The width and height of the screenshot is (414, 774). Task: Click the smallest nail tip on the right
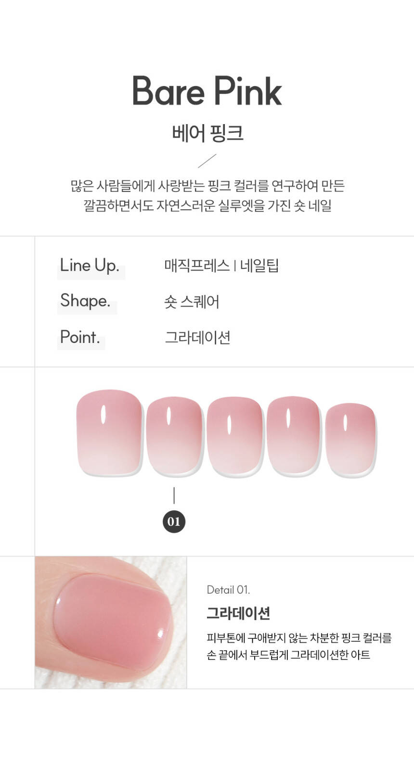click(x=350, y=438)
